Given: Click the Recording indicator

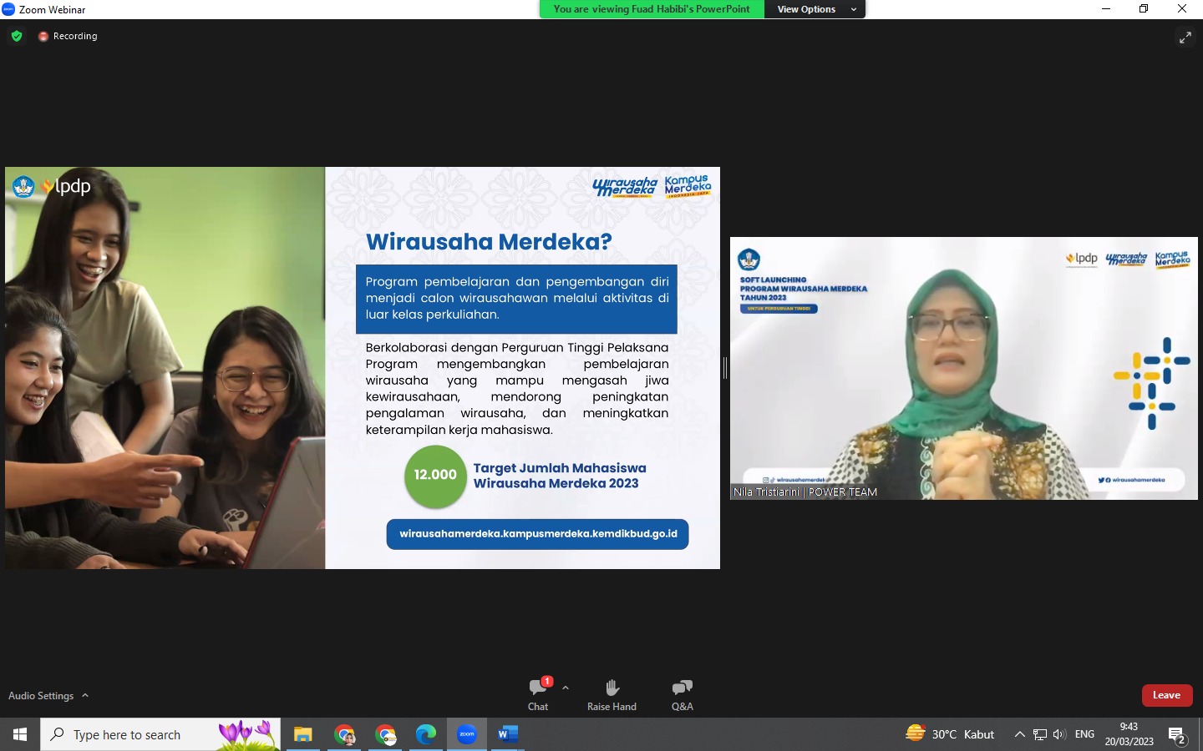Looking at the screenshot, I should coord(68,36).
